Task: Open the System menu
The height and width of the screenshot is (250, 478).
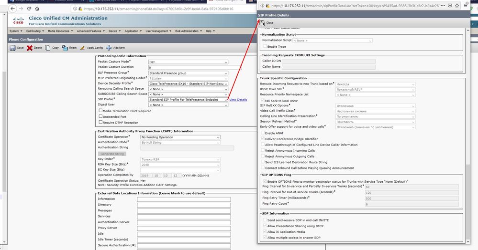Action: tap(16, 31)
